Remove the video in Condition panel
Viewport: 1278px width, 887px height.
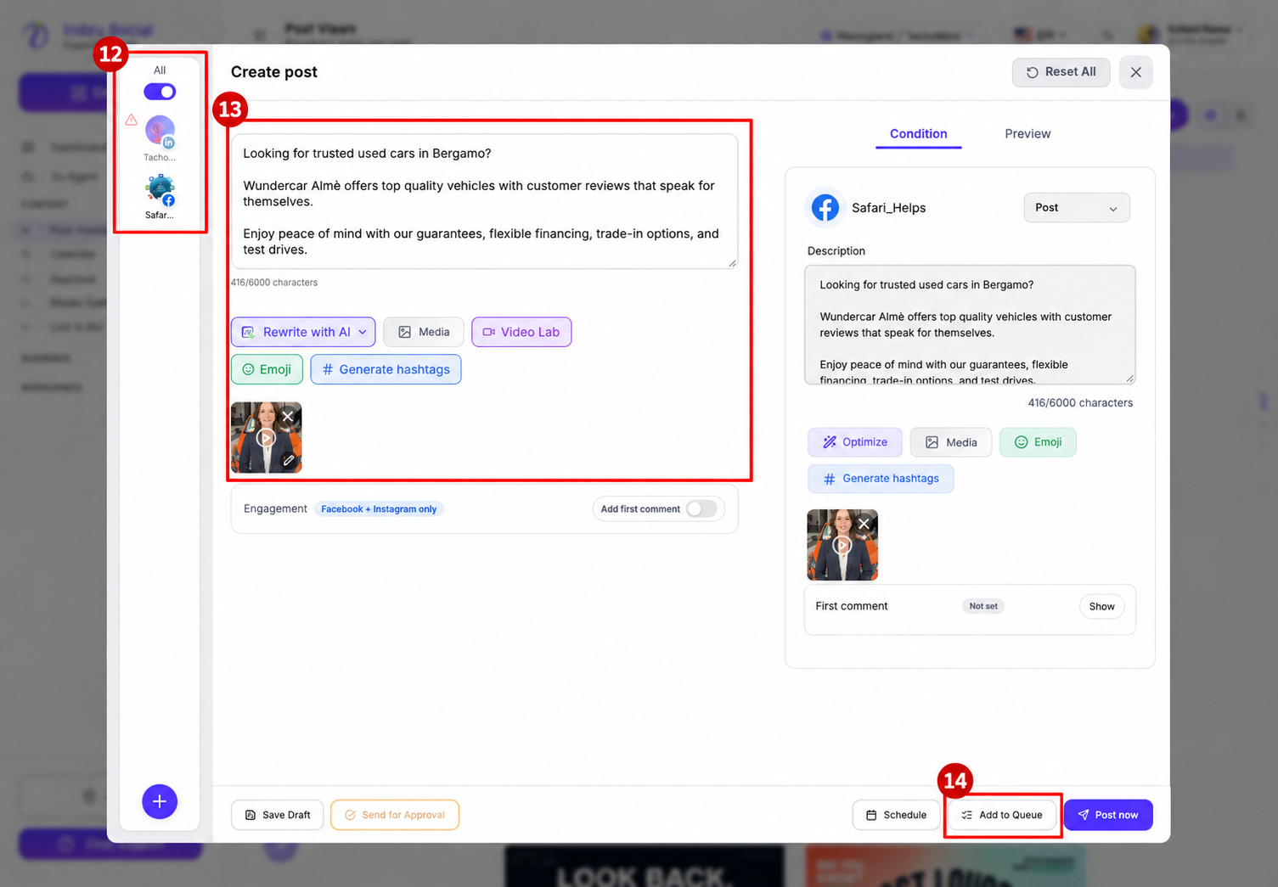click(x=864, y=524)
